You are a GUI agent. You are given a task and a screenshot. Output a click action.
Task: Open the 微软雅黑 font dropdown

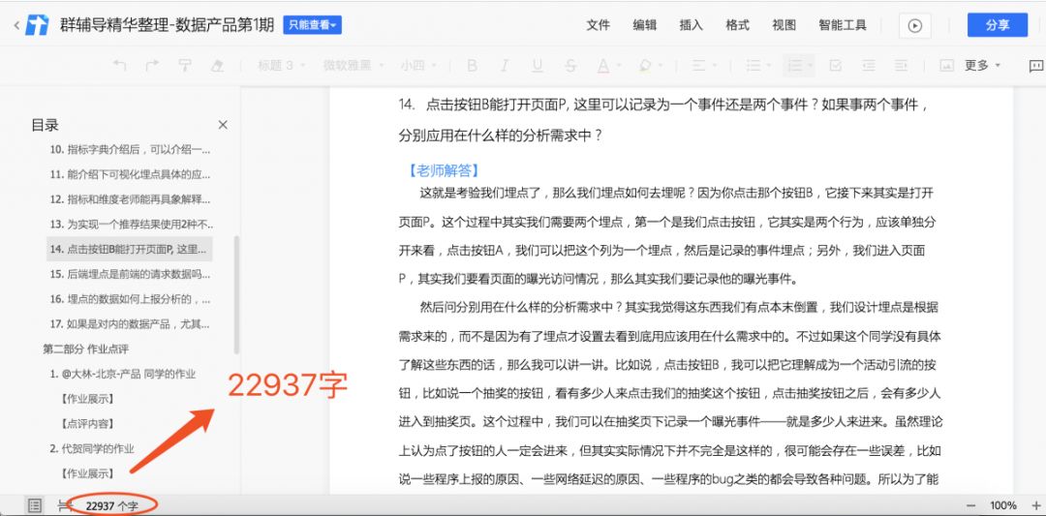[x=354, y=65]
